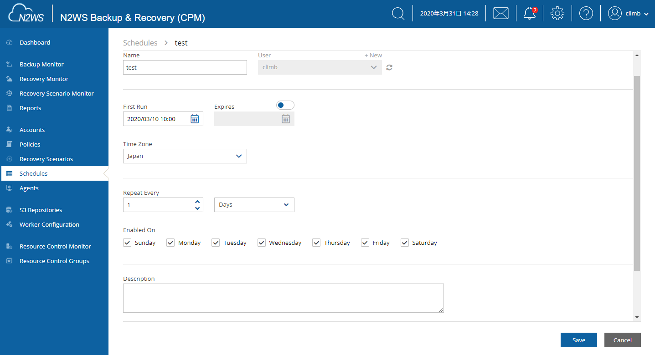The height and width of the screenshot is (355, 655).
Task: Open the Policies page
Action: pyautogui.click(x=30, y=144)
